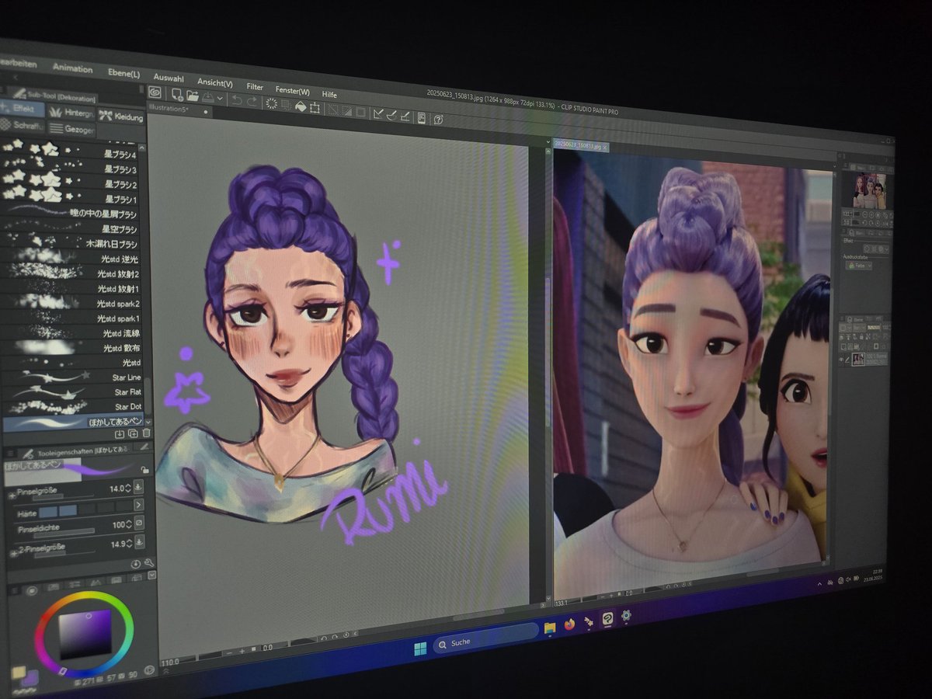Image resolution: width=932 pixels, height=699 pixels.
Task: Open the Ansicht(V) menu
Action: 215,82
